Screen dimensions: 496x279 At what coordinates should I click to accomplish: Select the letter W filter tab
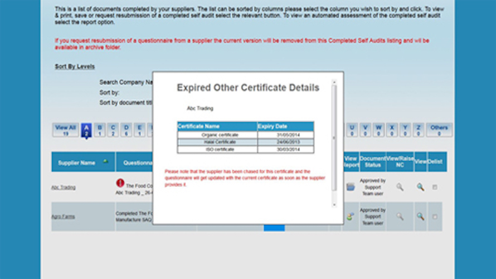point(378,130)
